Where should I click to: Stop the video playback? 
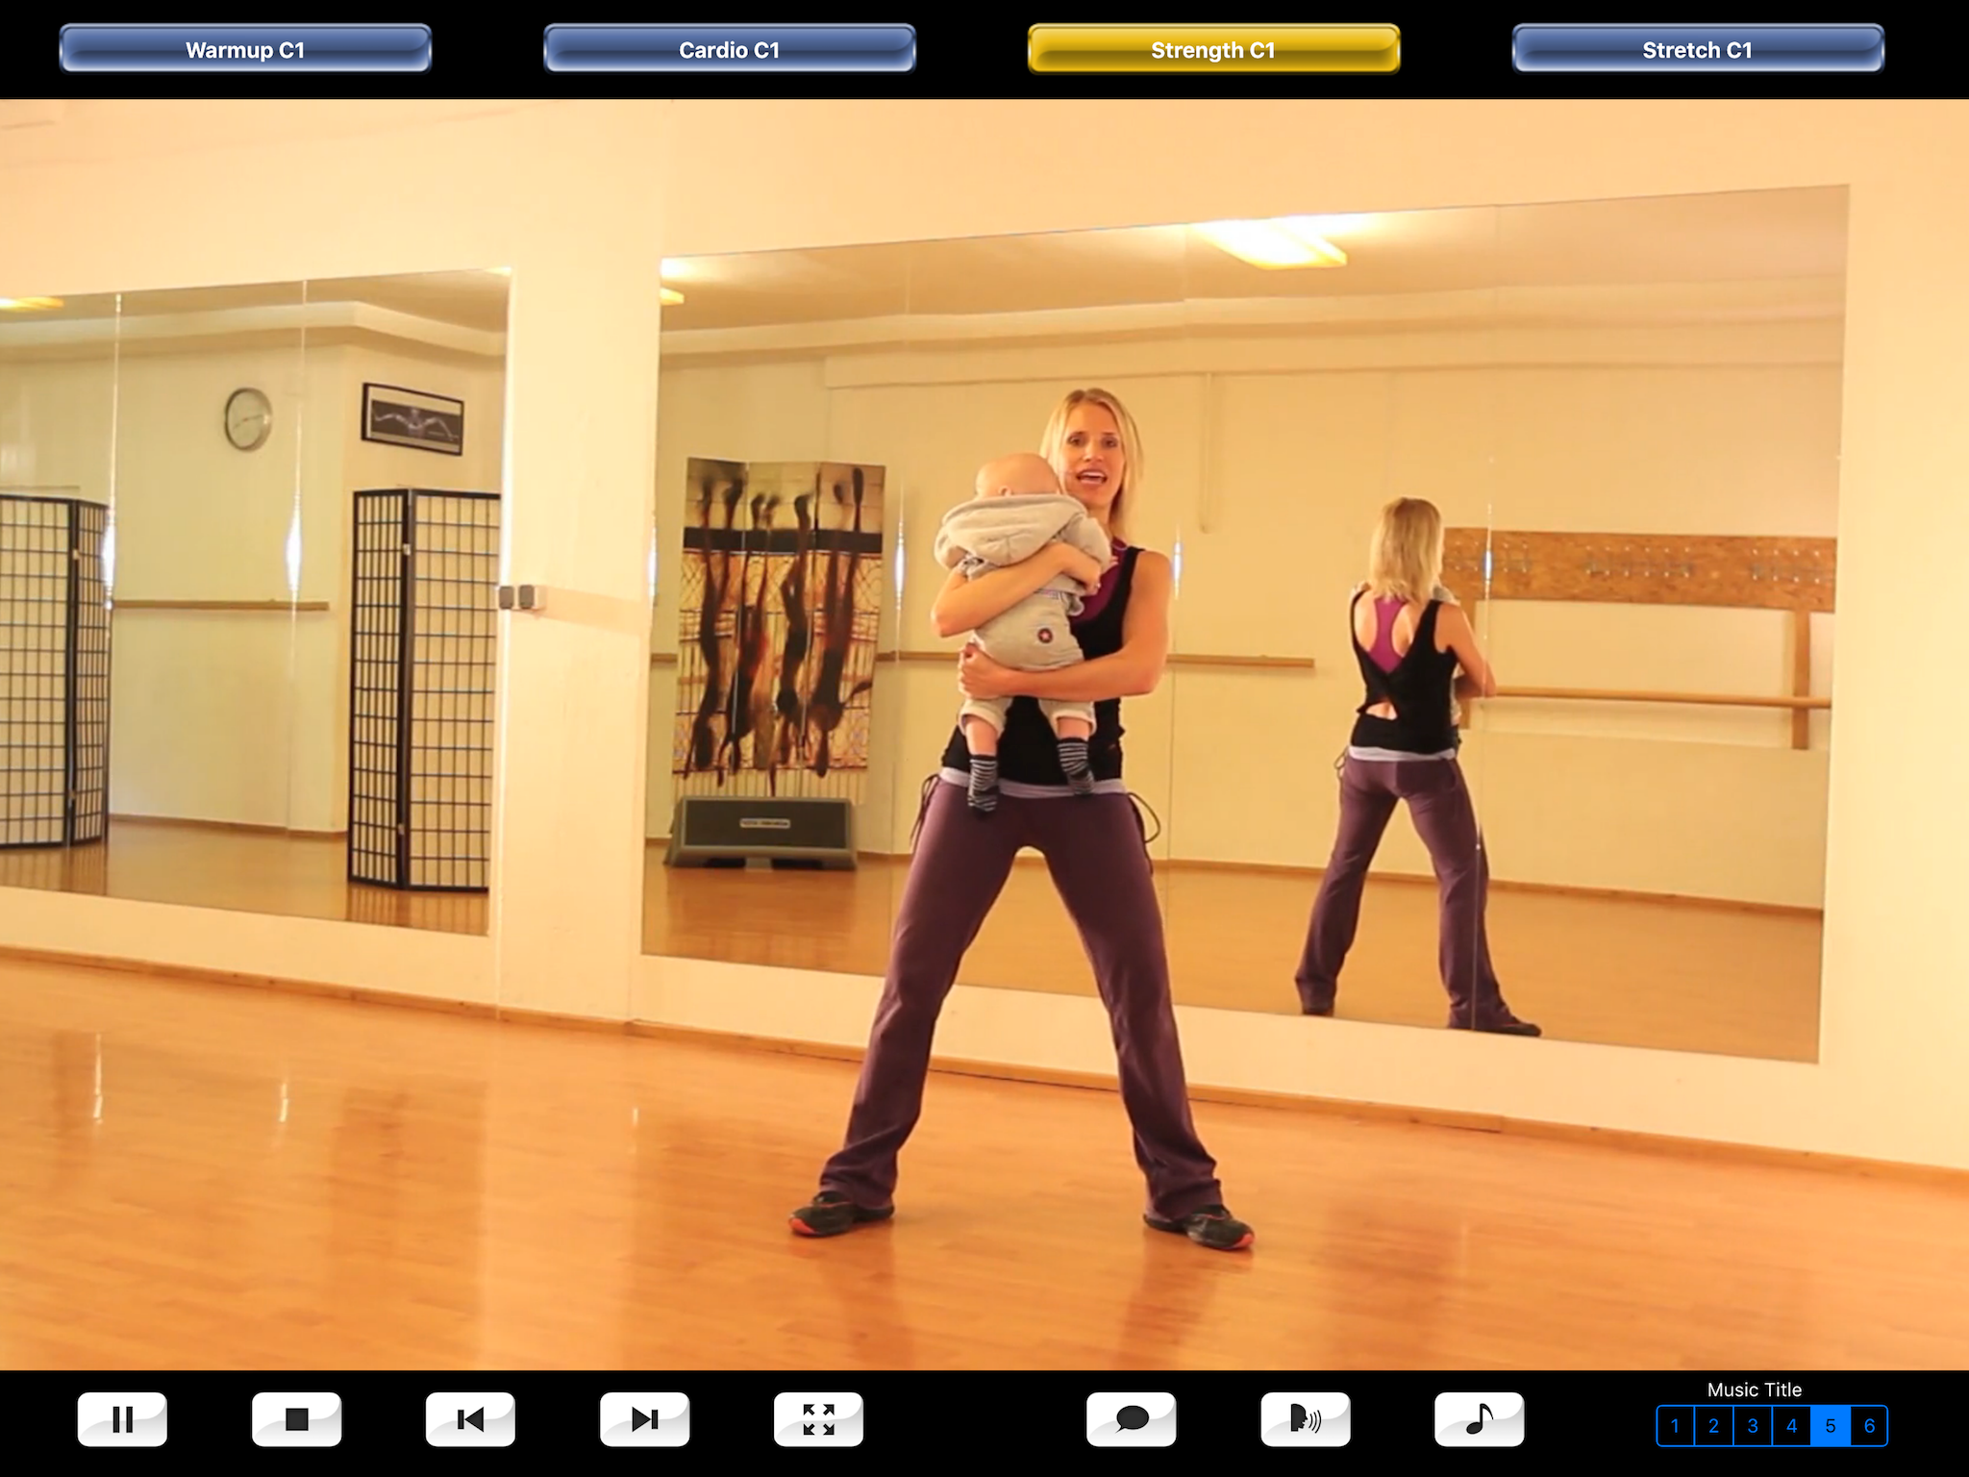pyautogui.click(x=296, y=1419)
